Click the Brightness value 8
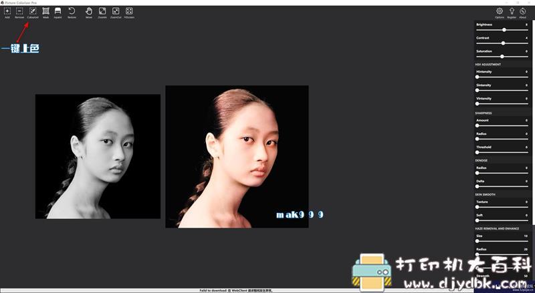Viewport: 535px width, 293px height. [526, 25]
